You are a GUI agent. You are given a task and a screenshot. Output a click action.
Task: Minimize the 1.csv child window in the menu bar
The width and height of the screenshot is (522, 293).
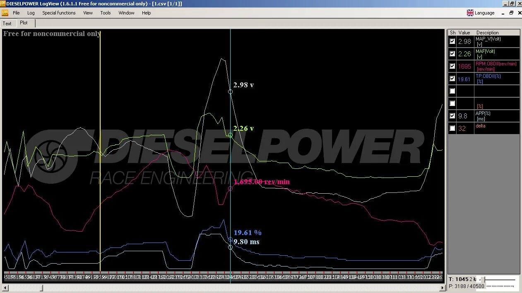(502, 13)
